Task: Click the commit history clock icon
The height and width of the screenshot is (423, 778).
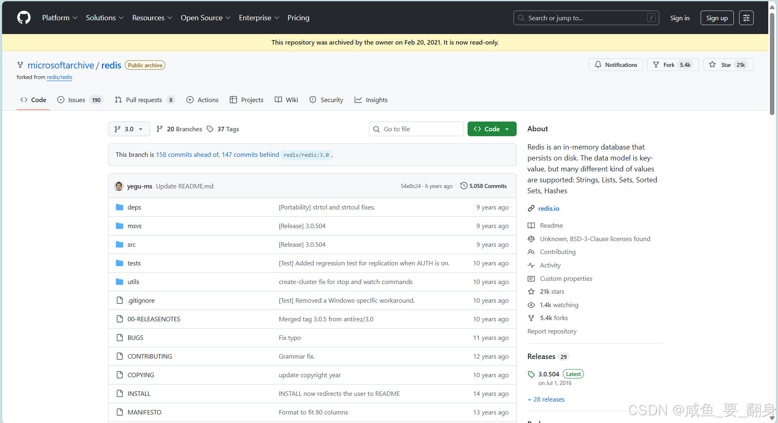Action: click(x=464, y=186)
